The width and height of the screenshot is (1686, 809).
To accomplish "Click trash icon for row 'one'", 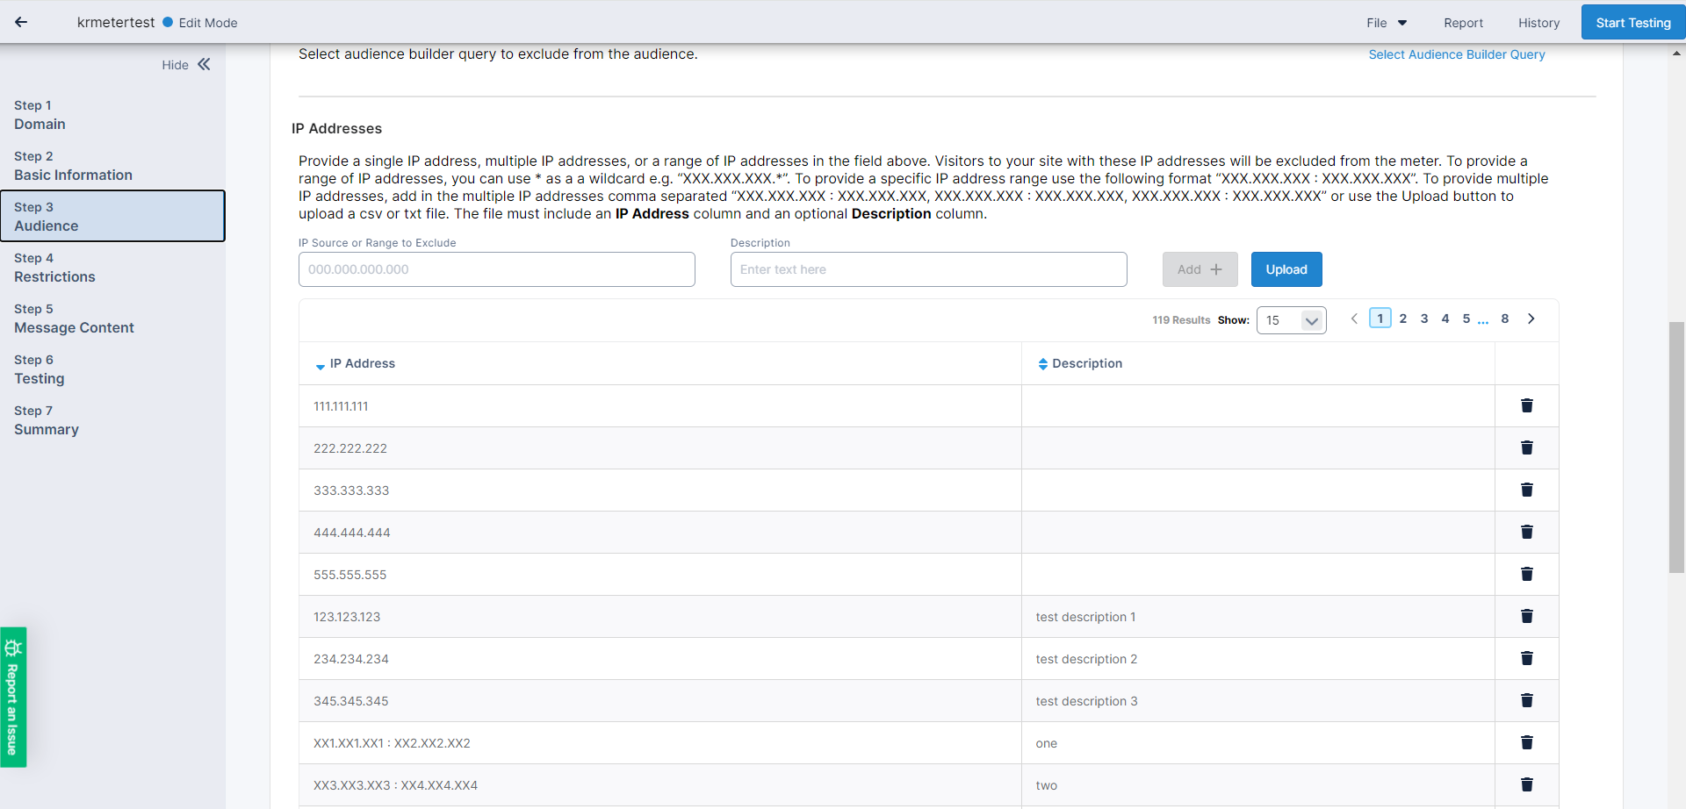I will (1526, 742).
